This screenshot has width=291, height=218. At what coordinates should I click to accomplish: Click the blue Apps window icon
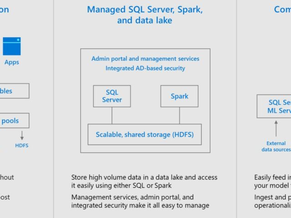click(11, 46)
